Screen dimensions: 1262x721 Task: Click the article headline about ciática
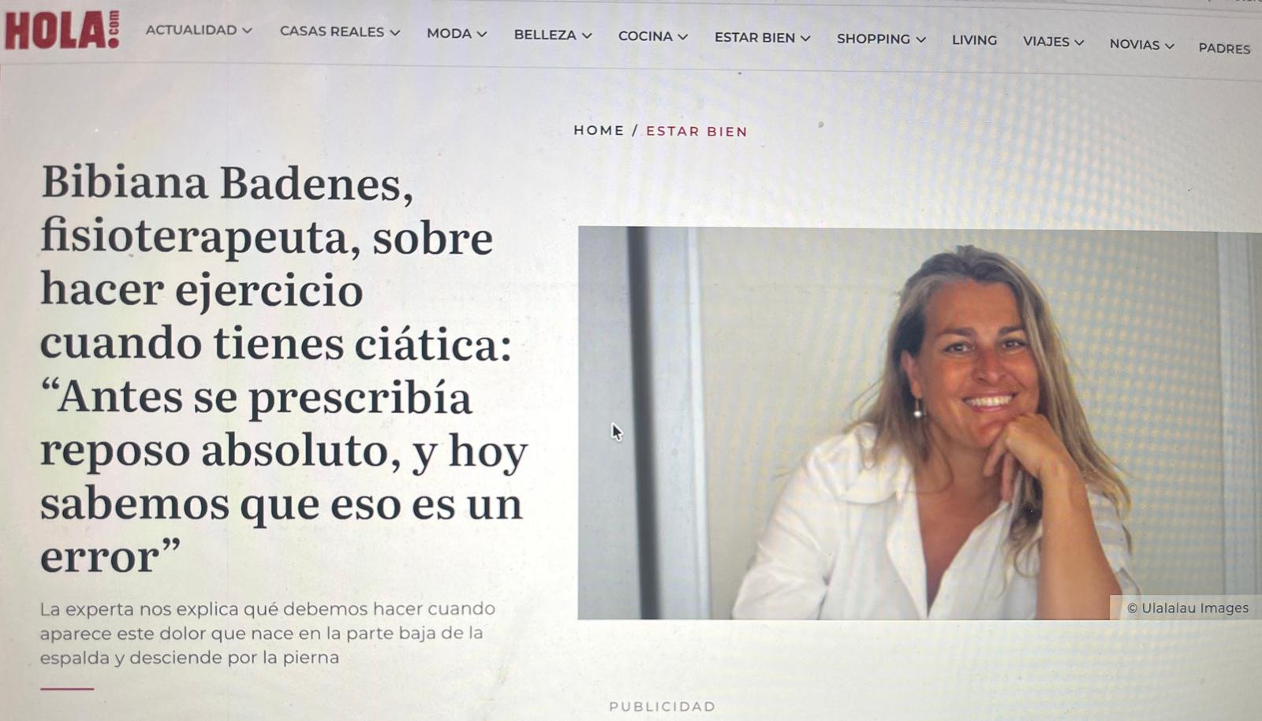point(284,369)
